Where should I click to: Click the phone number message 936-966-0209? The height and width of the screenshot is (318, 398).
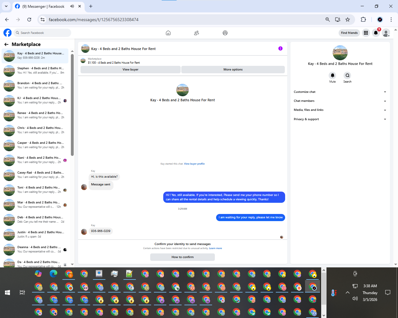(x=101, y=231)
